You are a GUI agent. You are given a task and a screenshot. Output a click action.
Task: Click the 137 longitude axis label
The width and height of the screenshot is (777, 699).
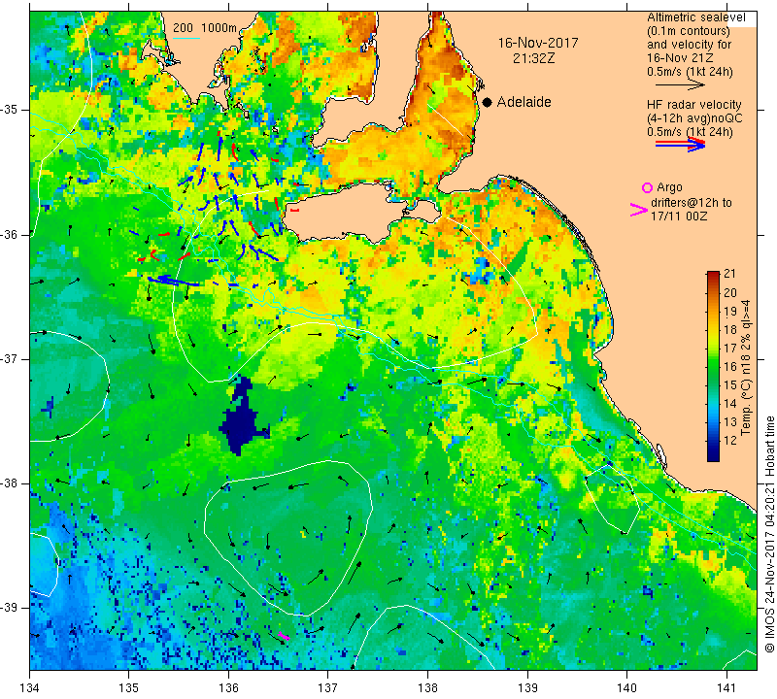tap(328, 688)
